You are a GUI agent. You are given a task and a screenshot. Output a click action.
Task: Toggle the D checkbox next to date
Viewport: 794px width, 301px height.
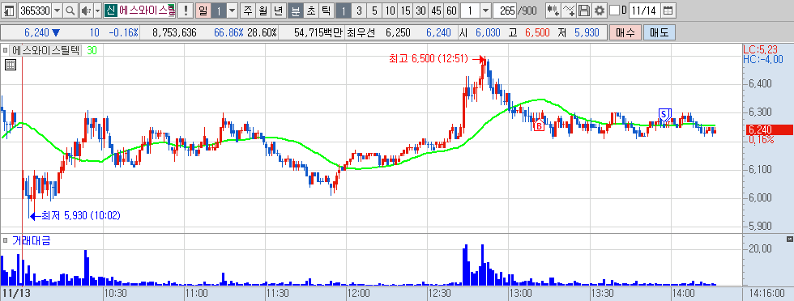(x=614, y=11)
